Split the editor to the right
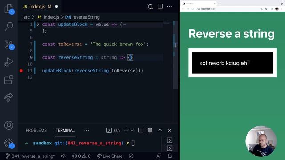This screenshot has width=285, height=160. (x=160, y=6)
